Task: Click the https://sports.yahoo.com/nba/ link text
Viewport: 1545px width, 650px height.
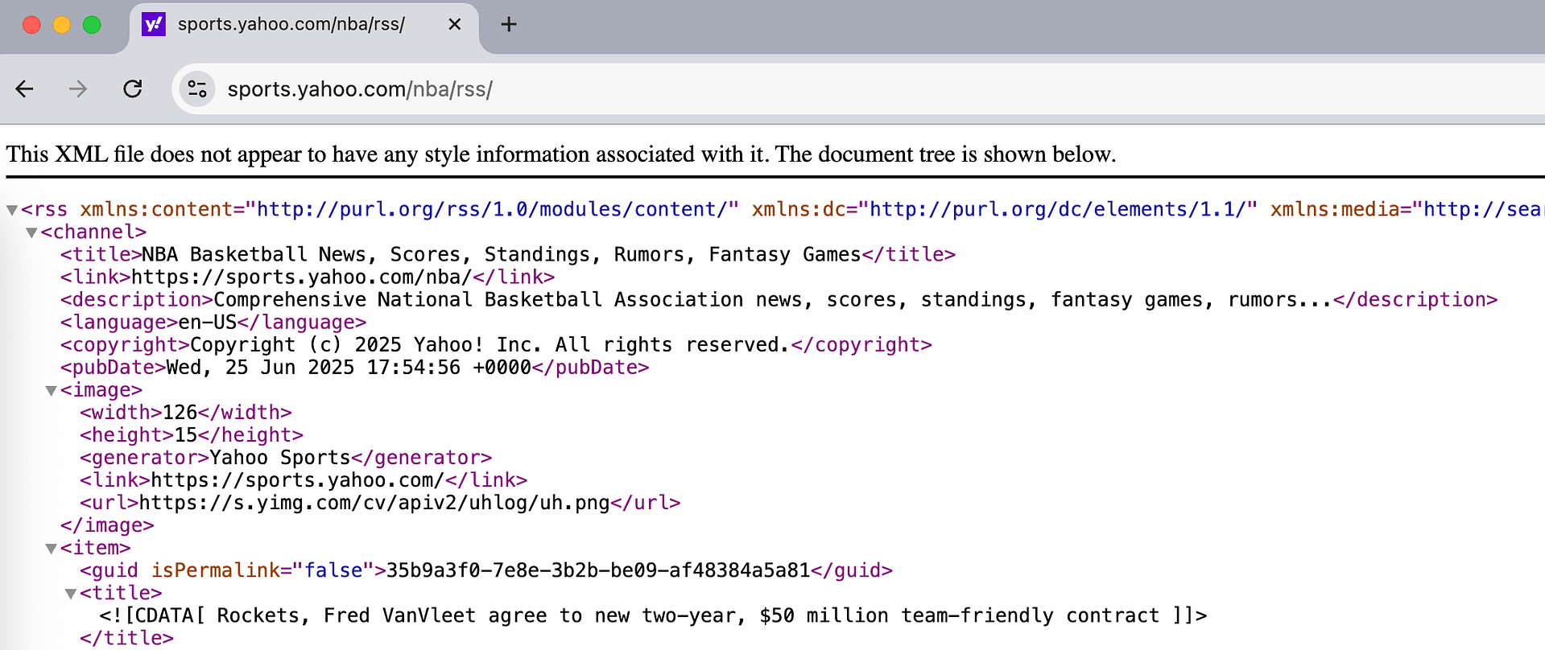Action: tap(302, 277)
